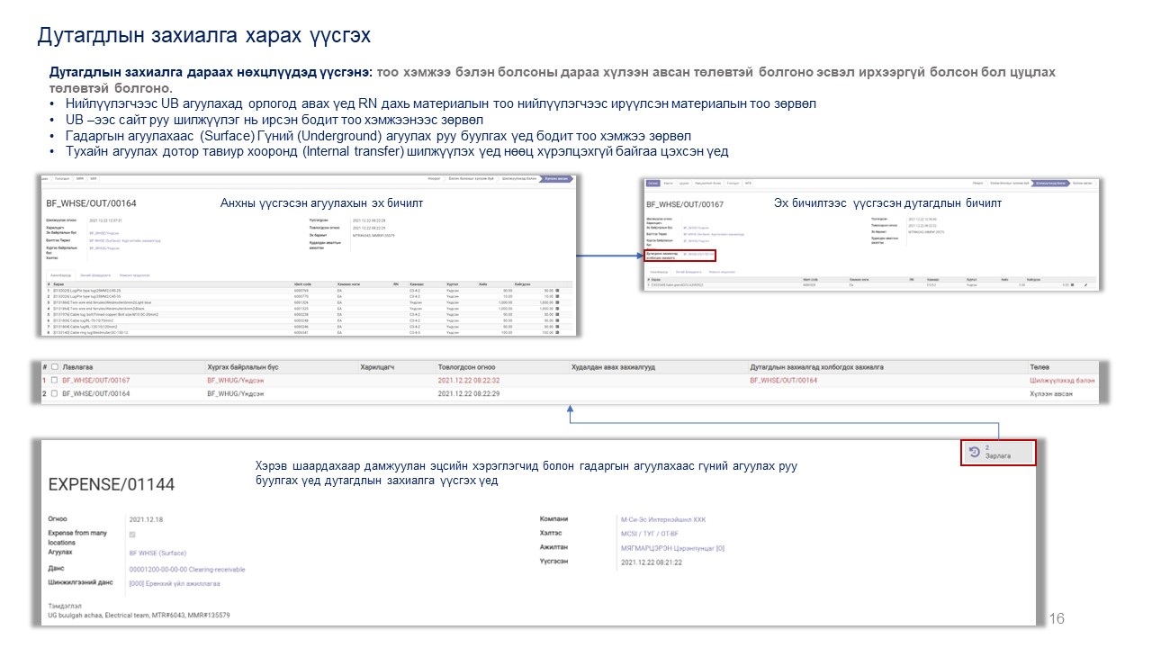Open list entry BF_WHSE/OUT/00164 in Лавлагаа column
1152x648 pixels.
(95, 394)
